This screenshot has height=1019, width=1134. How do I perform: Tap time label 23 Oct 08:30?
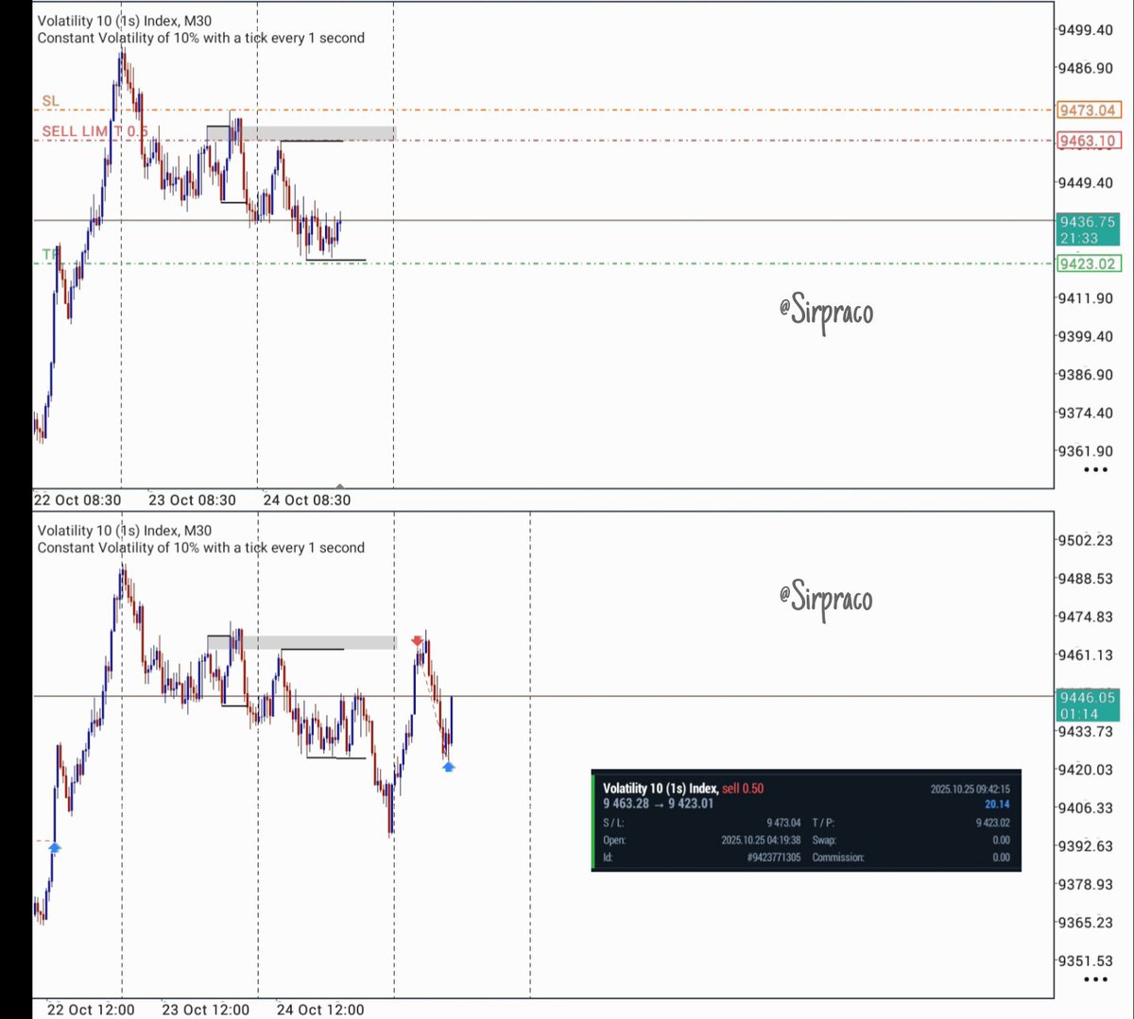tap(192, 501)
